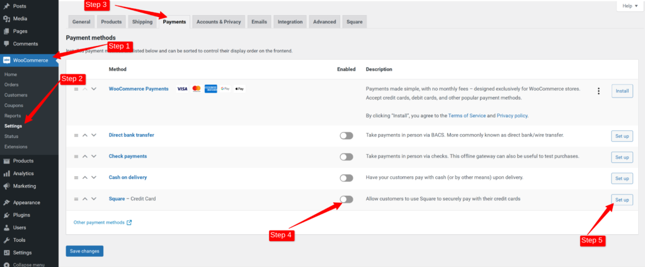Click Set up for Square
The height and width of the screenshot is (267, 645).
point(622,200)
